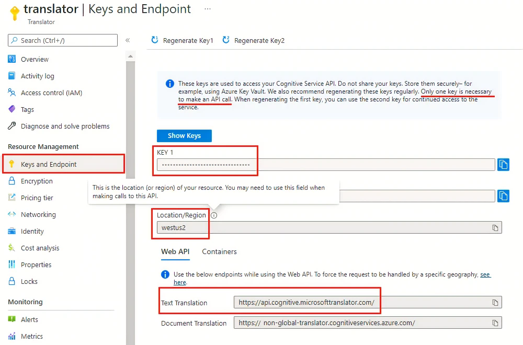Screen dimensions: 523x345
Task: Click the Pricing tier icon
Action: coord(12,198)
